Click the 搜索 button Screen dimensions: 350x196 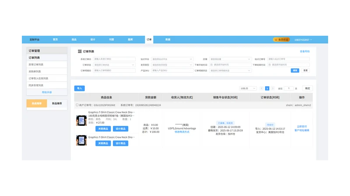click(x=295, y=71)
